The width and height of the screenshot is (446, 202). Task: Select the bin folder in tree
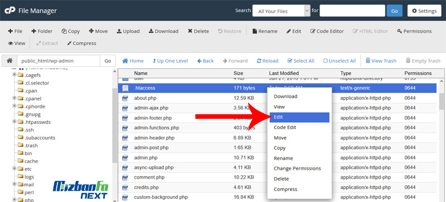point(28,154)
